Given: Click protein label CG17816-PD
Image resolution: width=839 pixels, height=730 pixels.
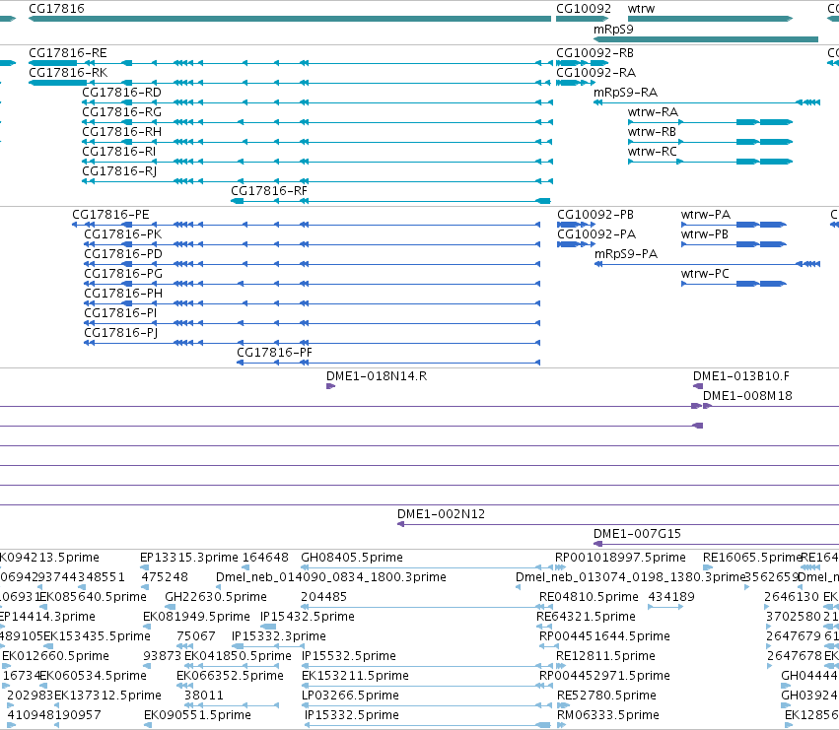Looking at the screenshot, I should 123,254.
